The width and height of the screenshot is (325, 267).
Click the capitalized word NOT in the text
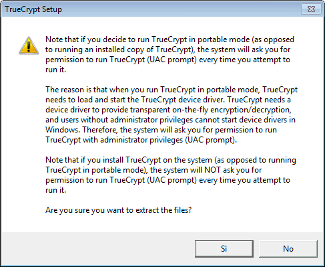pyautogui.click(x=212, y=170)
